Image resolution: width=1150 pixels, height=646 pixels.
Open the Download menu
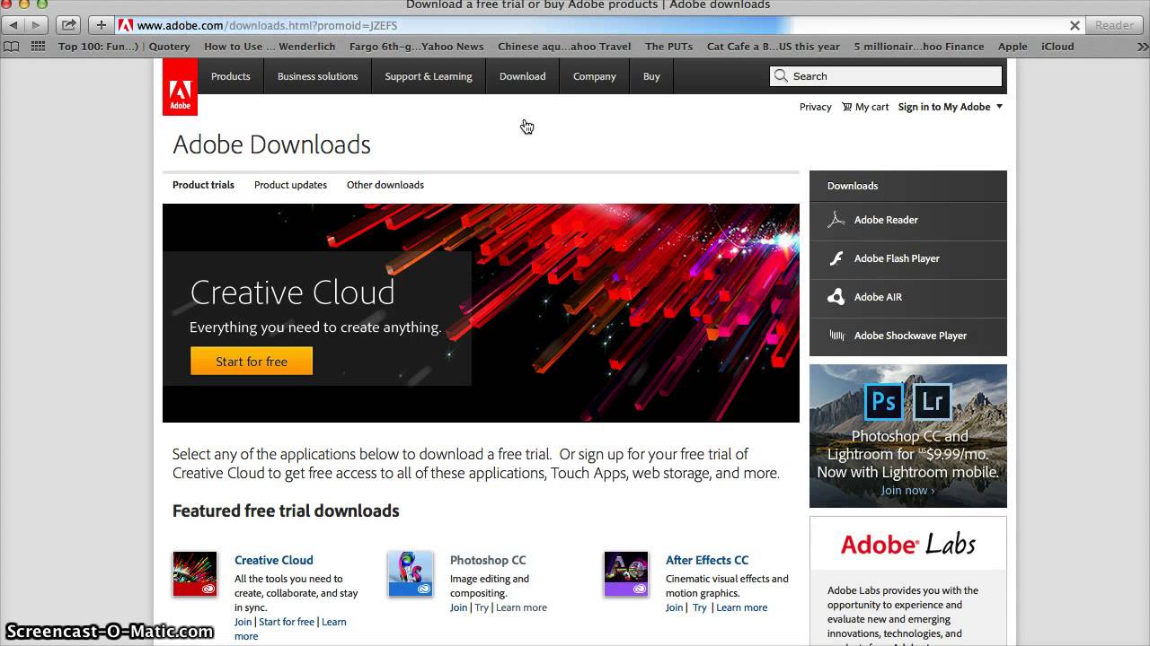tap(522, 76)
